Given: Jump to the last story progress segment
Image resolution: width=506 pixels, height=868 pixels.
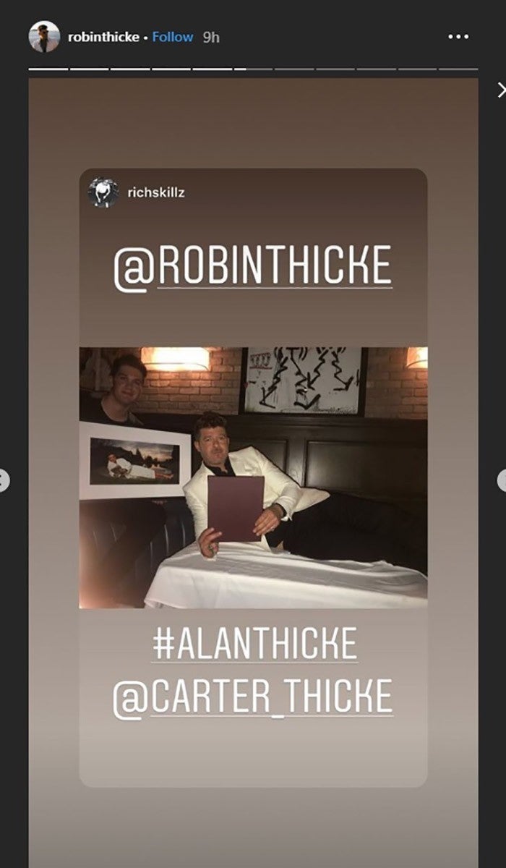Looking at the screenshot, I should click(x=458, y=69).
